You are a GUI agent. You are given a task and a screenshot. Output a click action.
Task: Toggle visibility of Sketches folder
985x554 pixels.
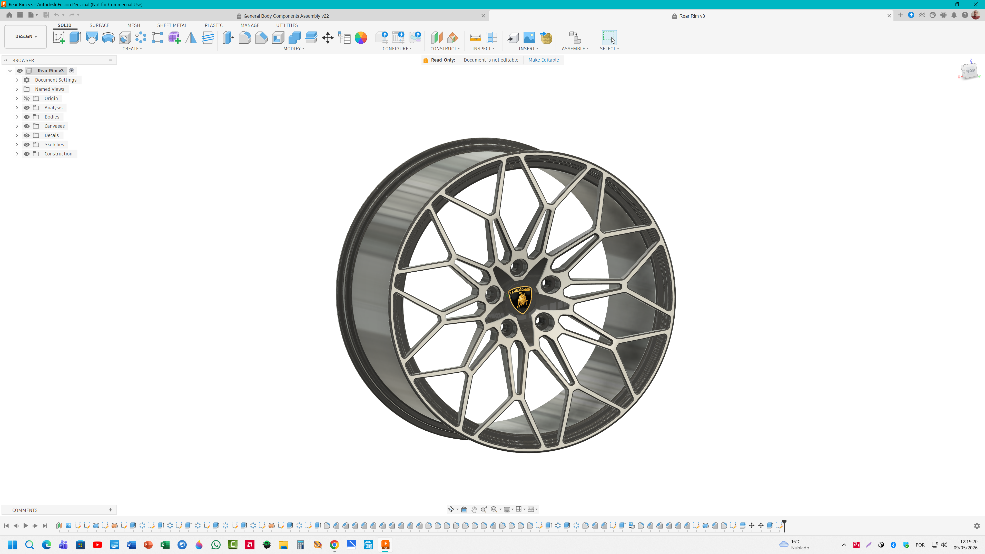click(26, 144)
